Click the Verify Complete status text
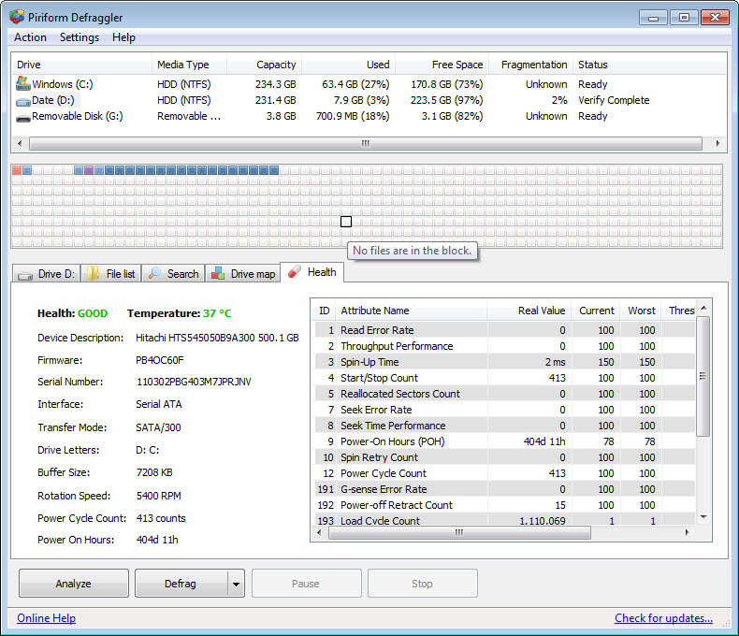Viewport: 739px width, 636px height. [x=614, y=100]
